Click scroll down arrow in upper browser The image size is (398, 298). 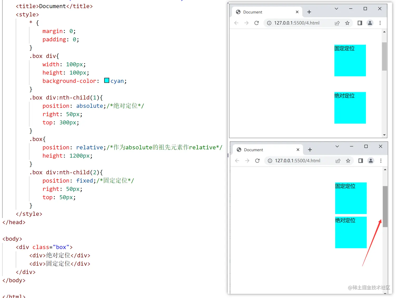click(384, 135)
